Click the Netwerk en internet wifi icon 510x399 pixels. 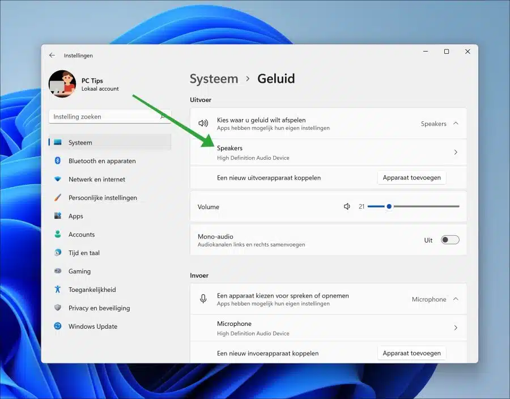(58, 179)
